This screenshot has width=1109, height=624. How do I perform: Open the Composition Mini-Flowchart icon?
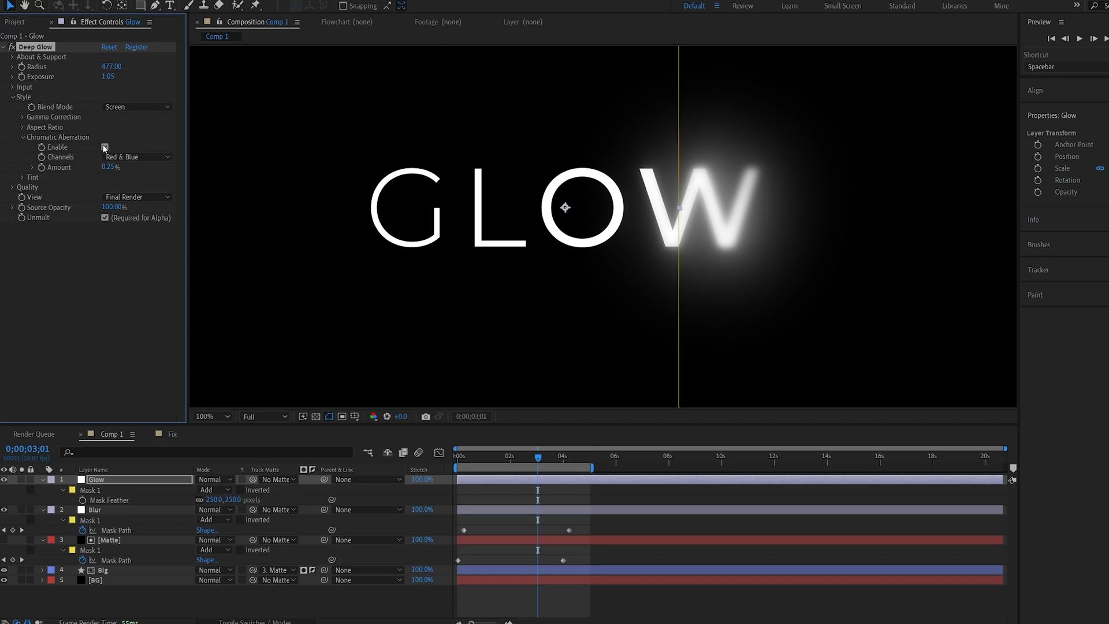[x=368, y=452]
